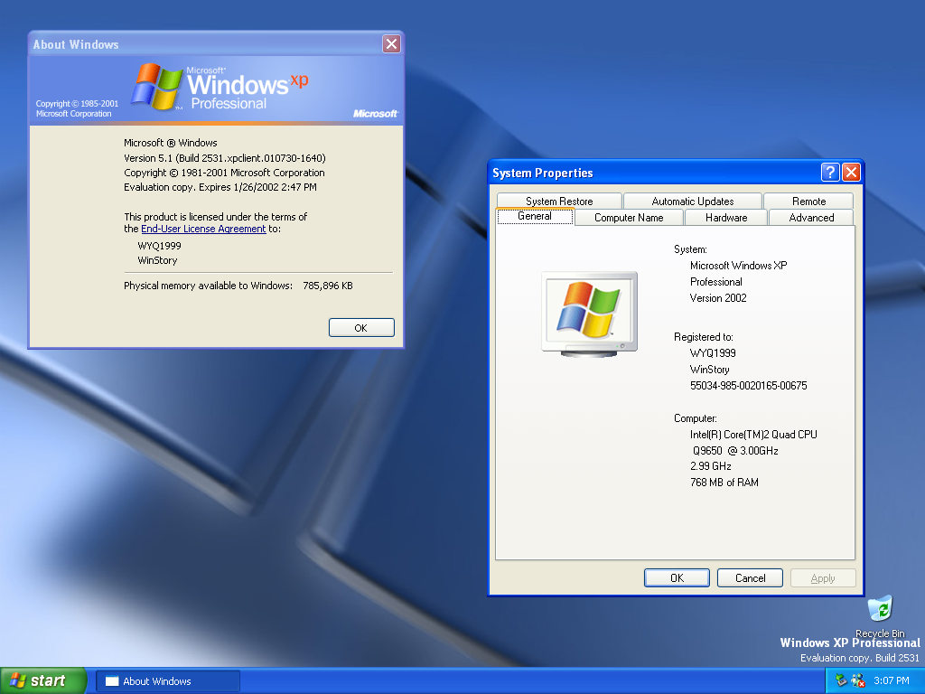925x694 pixels.
Task: Open the End-User License Agreement link
Action: [x=203, y=229]
